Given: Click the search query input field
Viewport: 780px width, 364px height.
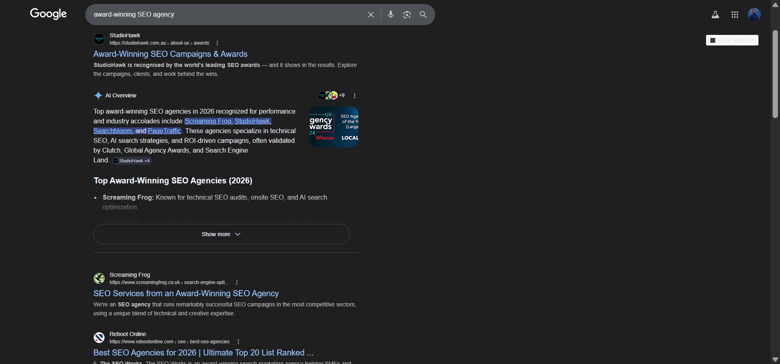Looking at the screenshot, I should pyautogui.click(x=227, y=15).
